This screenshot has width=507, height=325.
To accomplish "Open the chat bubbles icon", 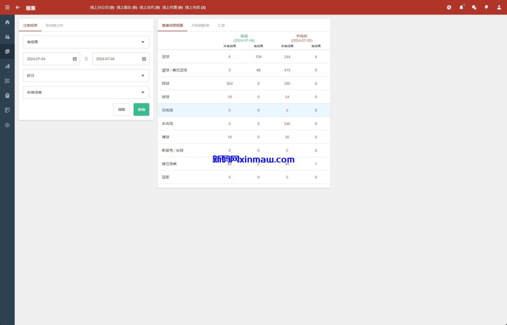I will click(x=474, y=7).
